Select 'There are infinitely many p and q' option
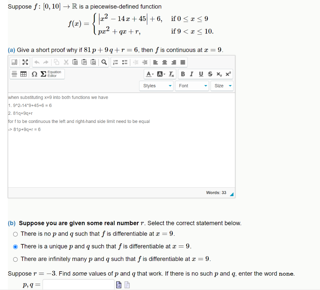This screenshot has height=290, width=320. 15,259
